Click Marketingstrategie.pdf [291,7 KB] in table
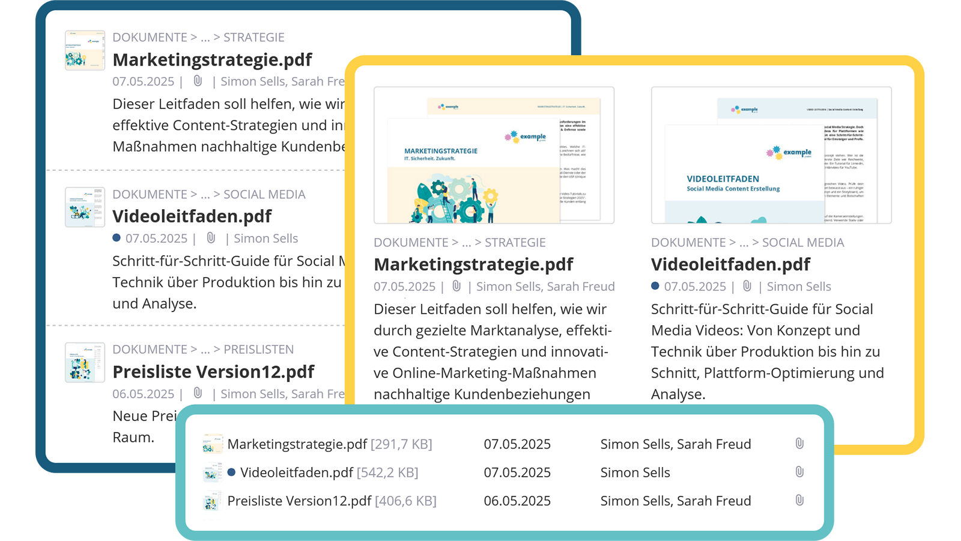The image size is (961, 541). click(x=330, y=444)
